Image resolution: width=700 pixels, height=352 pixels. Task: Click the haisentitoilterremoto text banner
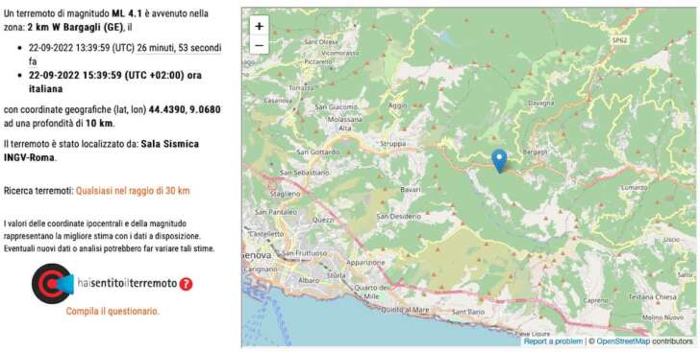127,283
